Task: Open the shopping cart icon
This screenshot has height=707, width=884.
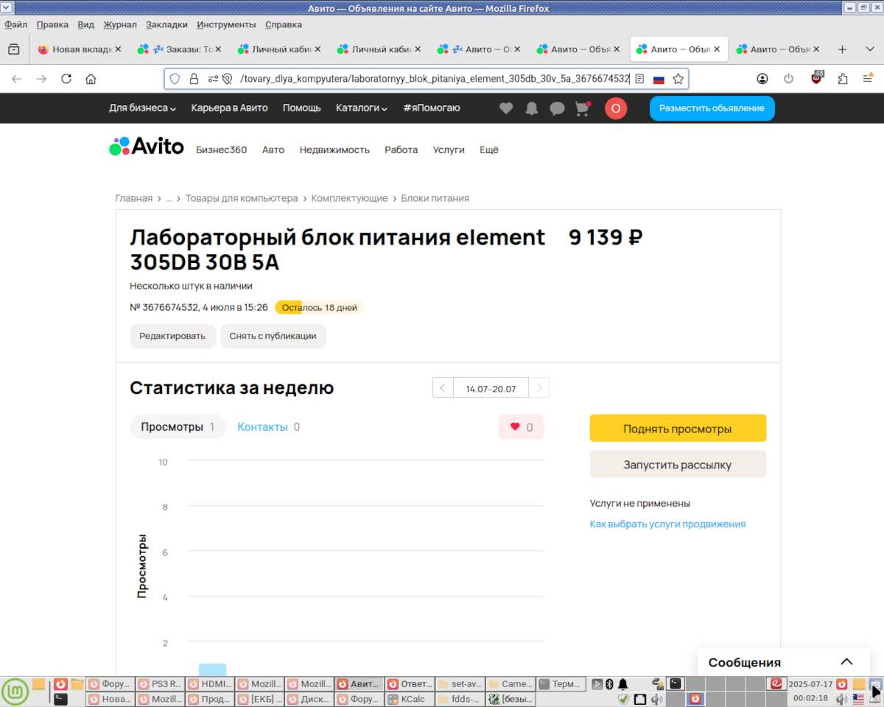Action: pos(583,108)
